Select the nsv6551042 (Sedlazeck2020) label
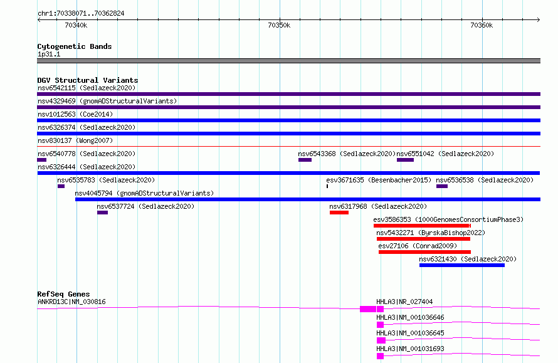The height and width of the screenshot is (363, 558). pos(445,154)
